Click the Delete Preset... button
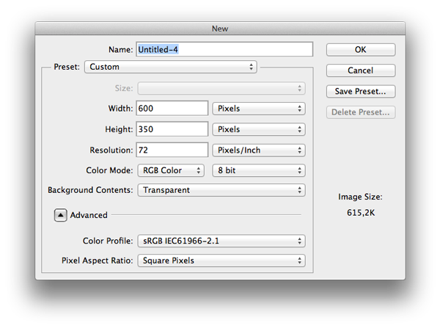Image resolution: width=440 pixels, height=328 pixels. coord(361,112)
